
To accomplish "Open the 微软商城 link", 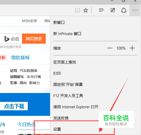I will 20,58.
